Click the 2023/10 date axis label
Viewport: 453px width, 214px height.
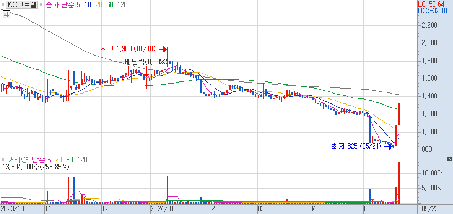point(12,208)
